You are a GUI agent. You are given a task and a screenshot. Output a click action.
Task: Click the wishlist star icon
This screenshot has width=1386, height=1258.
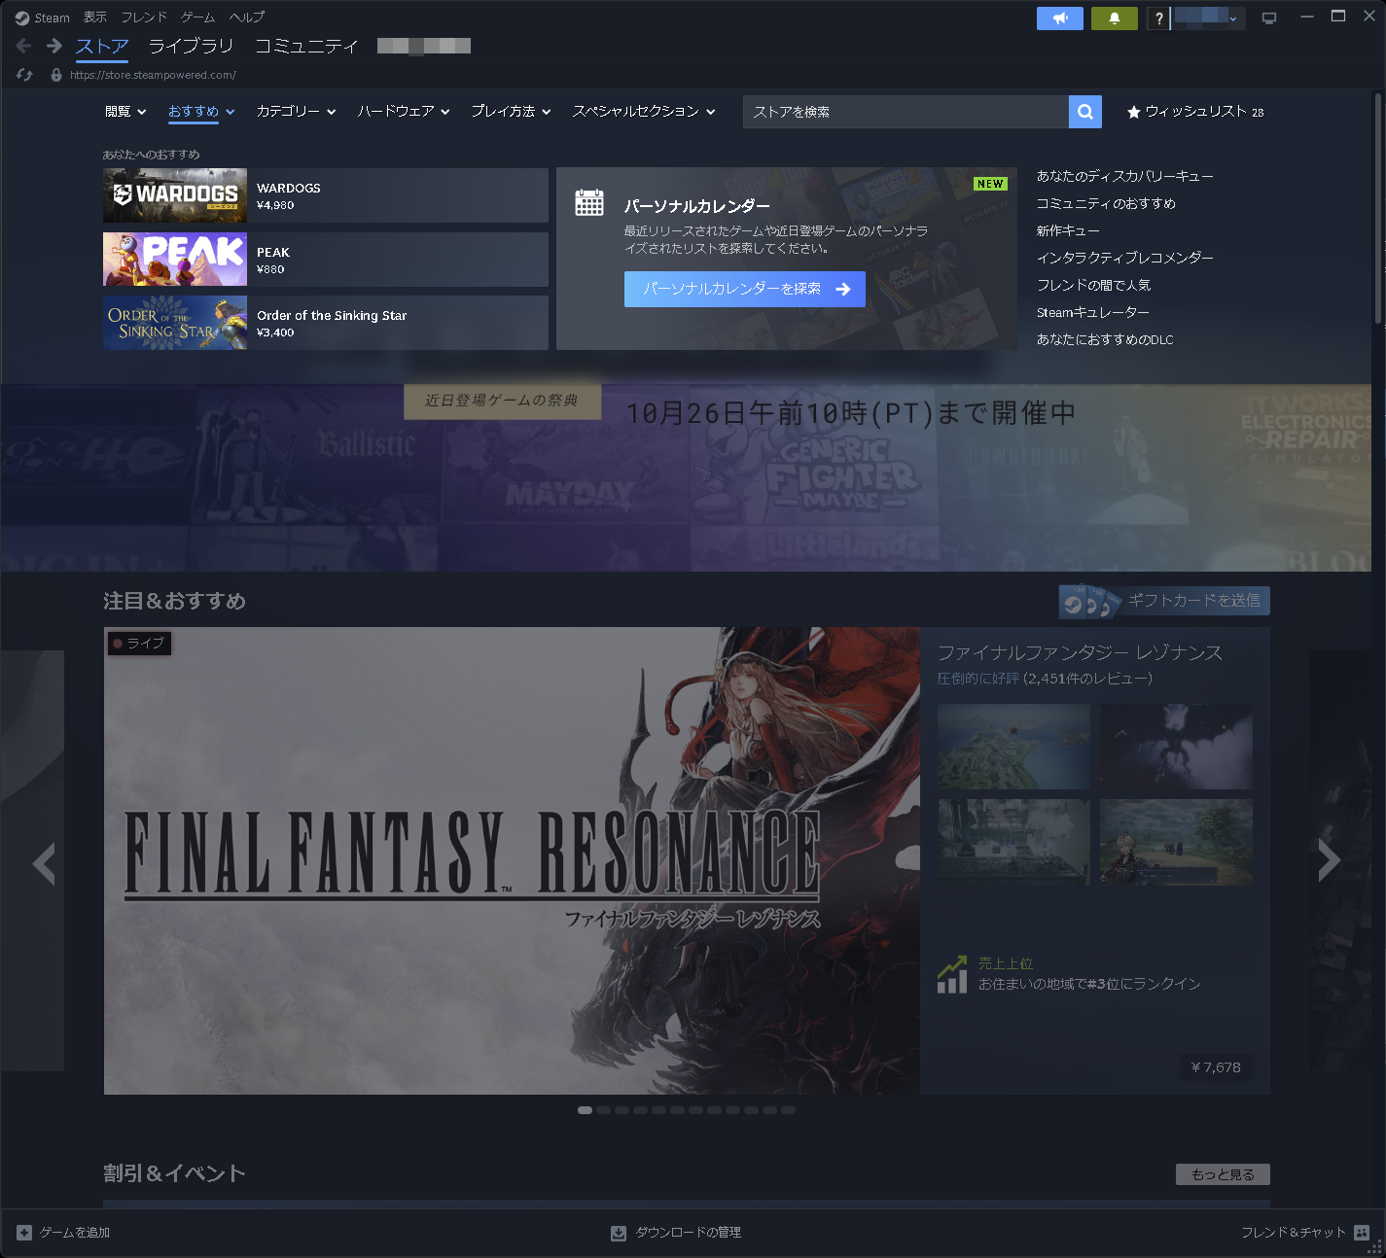(1133, 112)
